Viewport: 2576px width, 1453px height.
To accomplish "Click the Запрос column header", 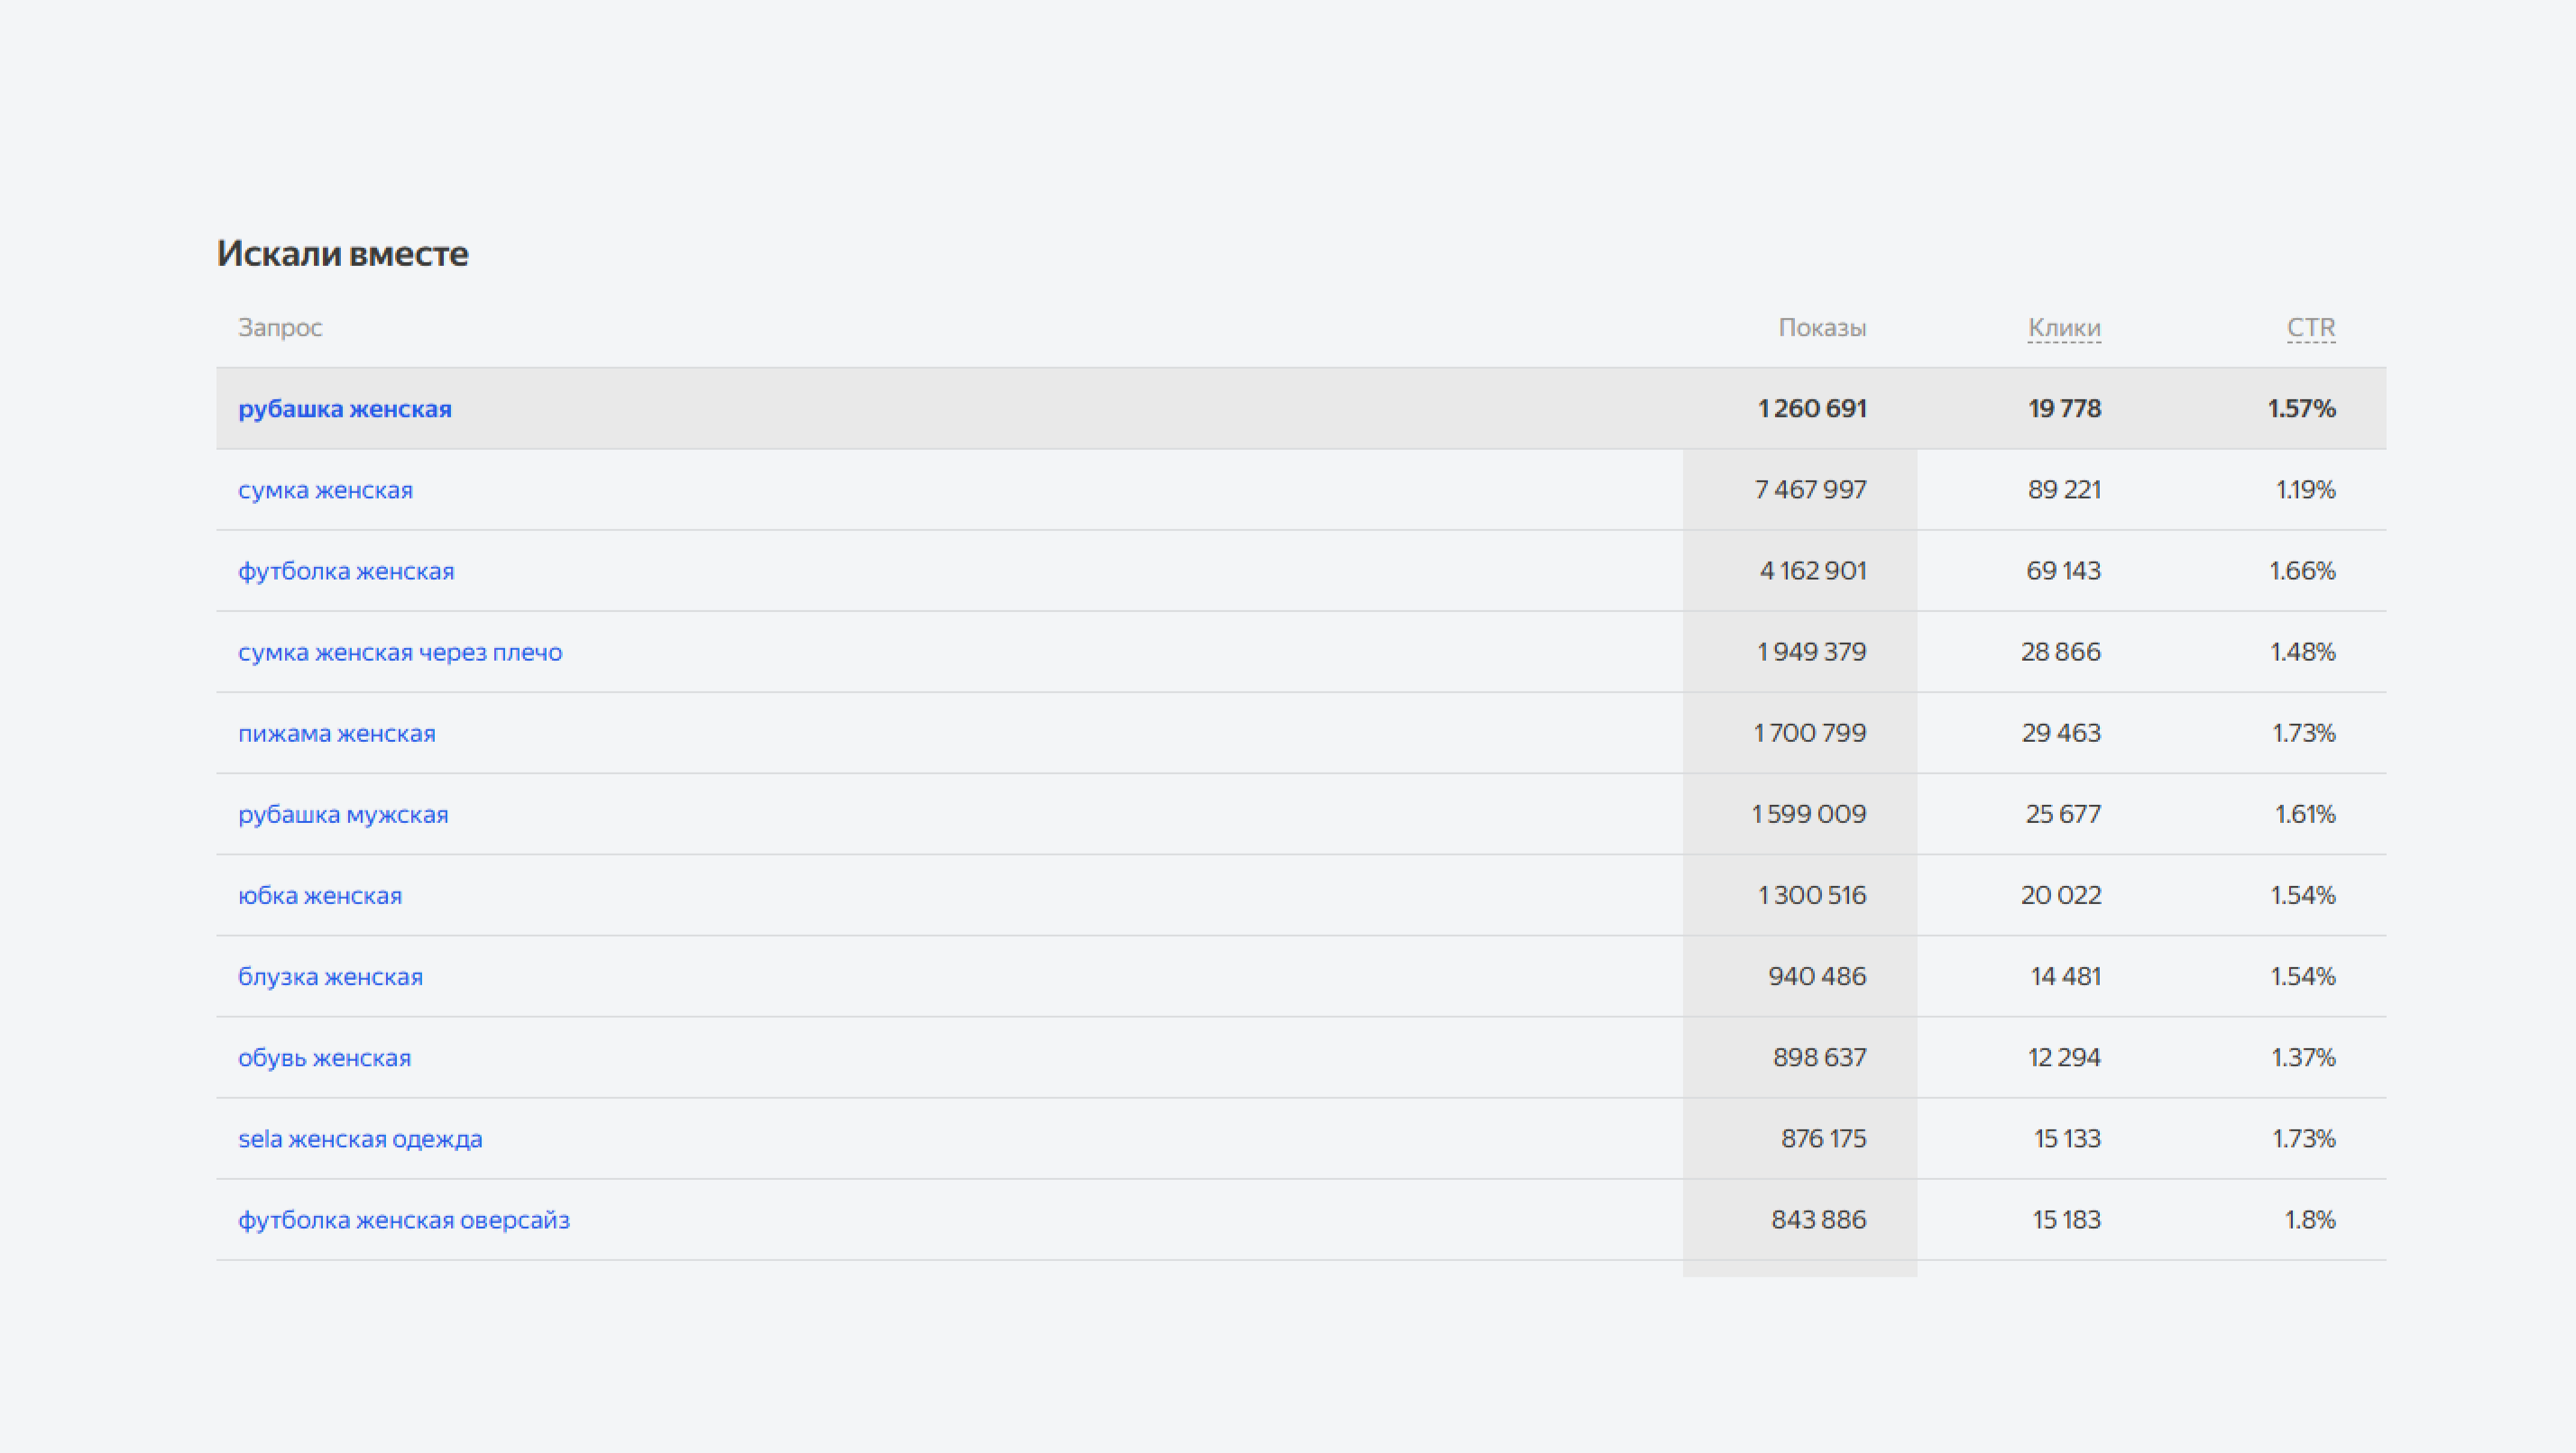I will pos(280,328).
